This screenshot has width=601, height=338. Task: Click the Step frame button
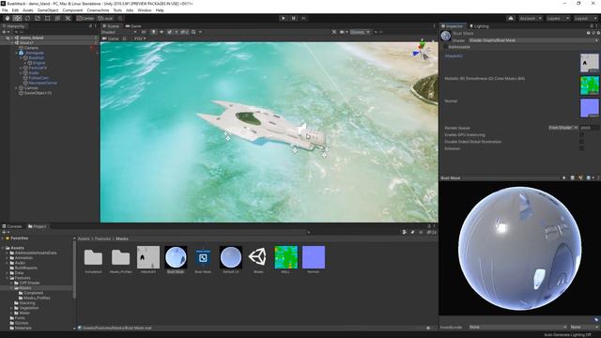click(304, 18)
